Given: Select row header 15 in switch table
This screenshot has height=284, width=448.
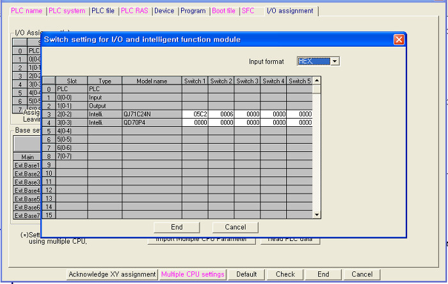Looking at the screenshot, I should (49, 215).
